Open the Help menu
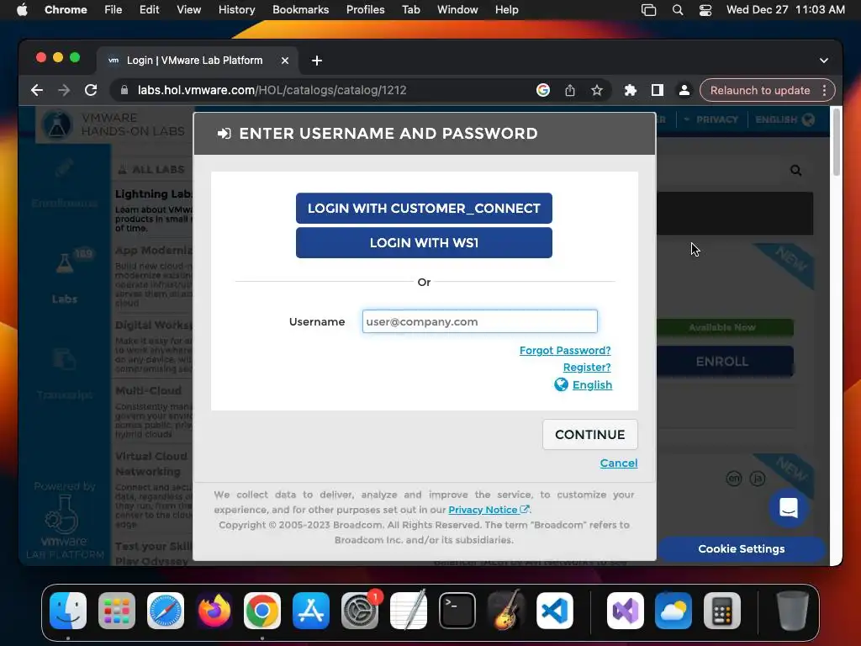Viewport: 861px width, 646px height. pos(506,9)
